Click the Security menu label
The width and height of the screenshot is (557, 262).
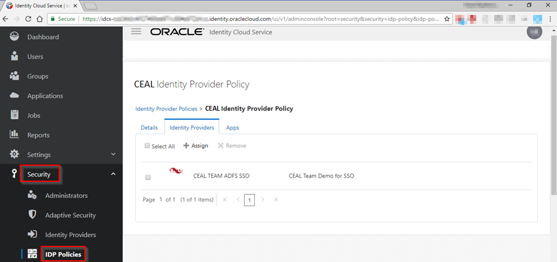point(39,174)
